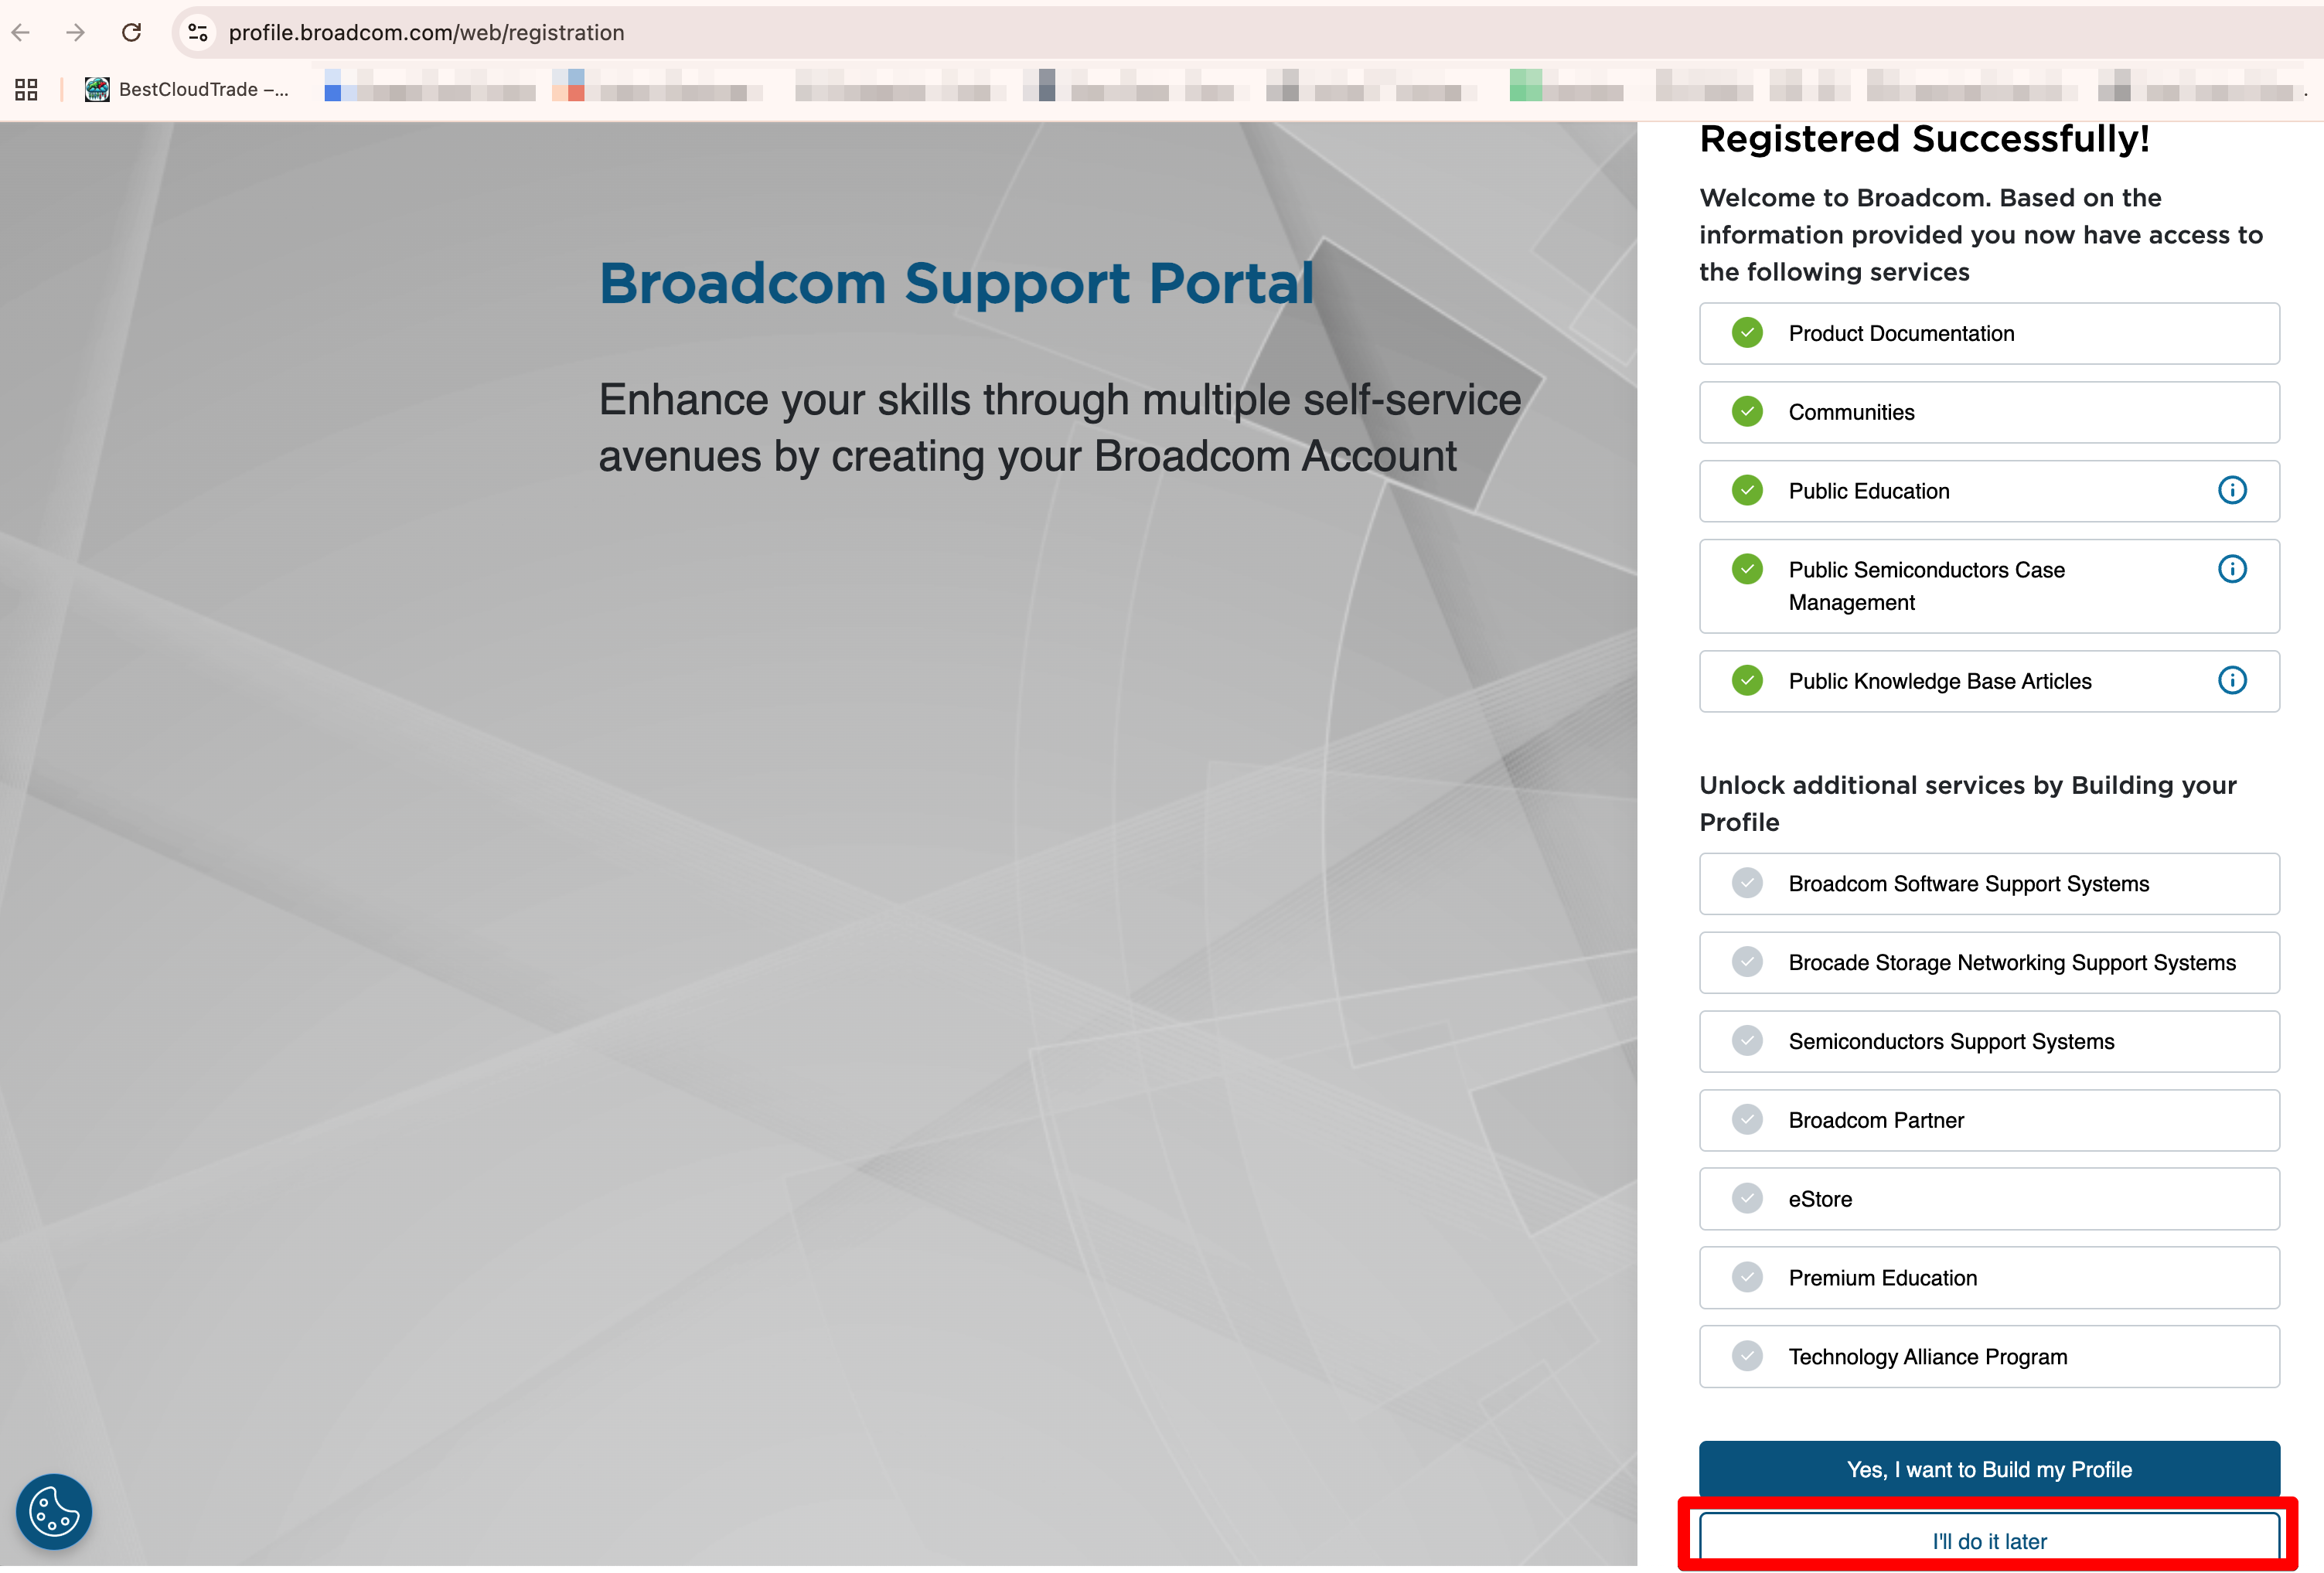Click the Communities green checkmark
2324x1573 pixels.
point(1746,411)
